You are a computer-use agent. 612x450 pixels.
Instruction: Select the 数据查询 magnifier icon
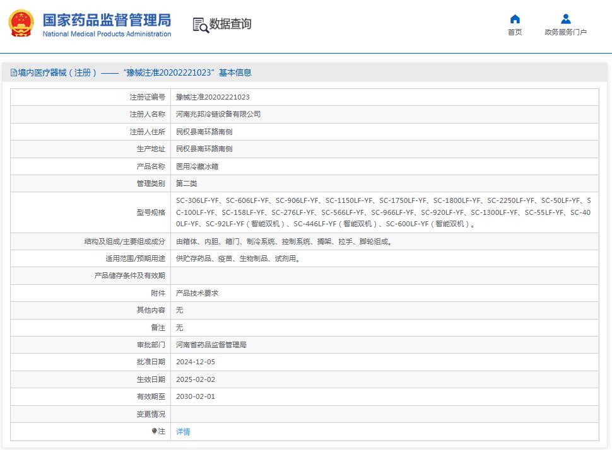tap(199, 24)
